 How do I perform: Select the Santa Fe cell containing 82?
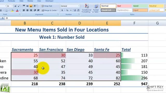(x=107, y=78)
